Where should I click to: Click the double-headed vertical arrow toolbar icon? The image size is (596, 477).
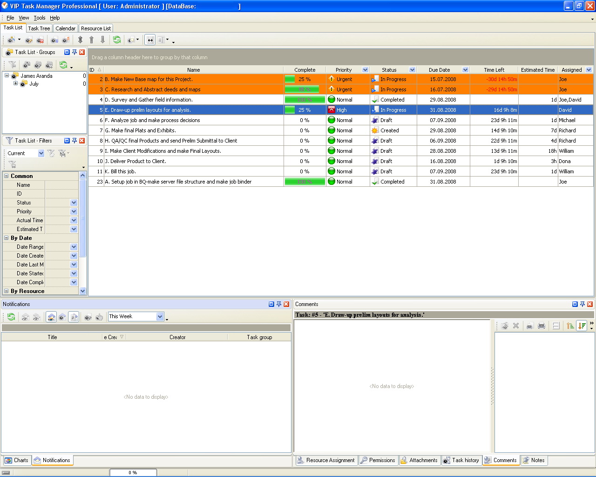[80, 40]
